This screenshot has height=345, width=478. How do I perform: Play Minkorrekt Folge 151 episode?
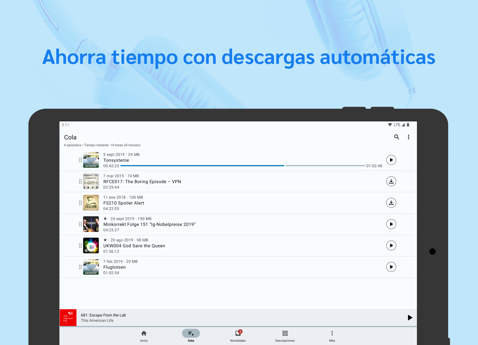pyautogui.click(x=391, y=224)
